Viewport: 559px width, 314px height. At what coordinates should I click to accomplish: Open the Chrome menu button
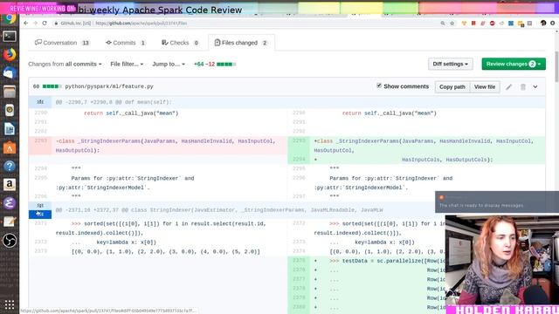(553, 24)
